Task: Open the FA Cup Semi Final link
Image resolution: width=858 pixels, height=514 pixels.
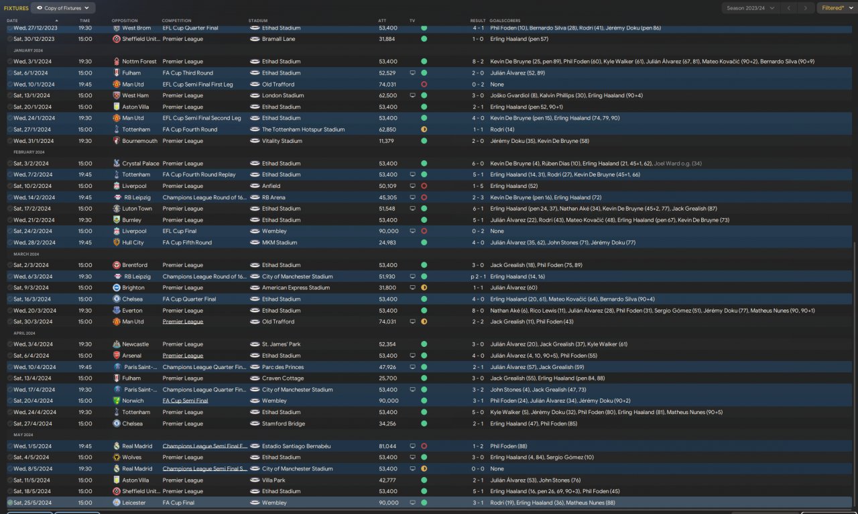Action: click(x=185, y=401)
